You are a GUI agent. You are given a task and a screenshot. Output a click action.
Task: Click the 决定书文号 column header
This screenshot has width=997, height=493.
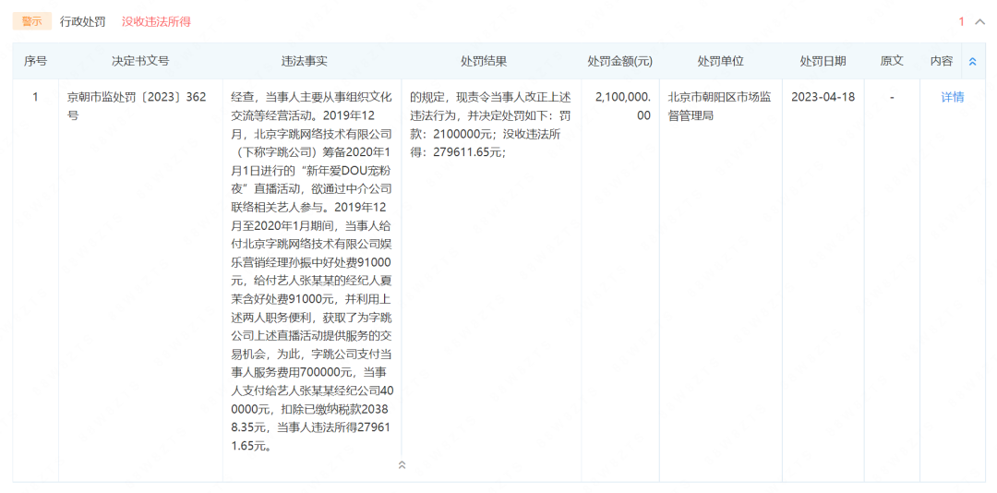pyautogui.click(x=140, y=61)
